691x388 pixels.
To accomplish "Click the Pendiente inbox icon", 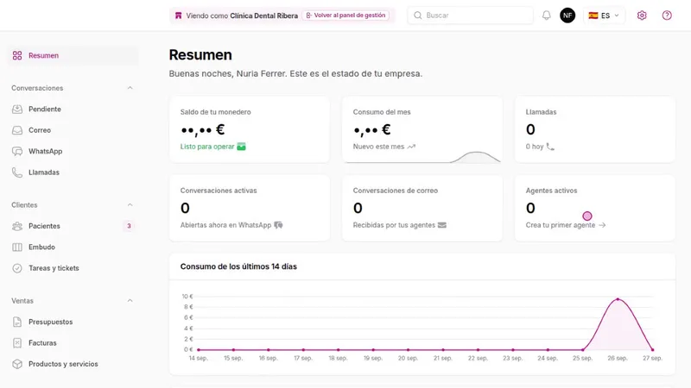I will [17, 110].
